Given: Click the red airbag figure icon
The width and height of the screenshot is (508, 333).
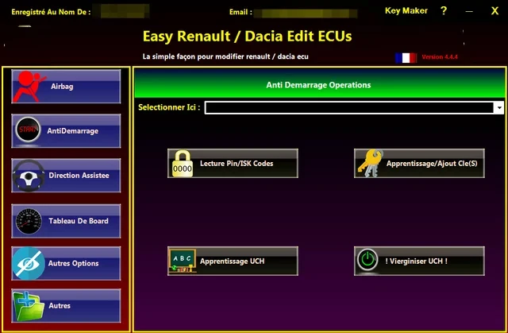Looking at the screenshot, I should click(29, 87).
